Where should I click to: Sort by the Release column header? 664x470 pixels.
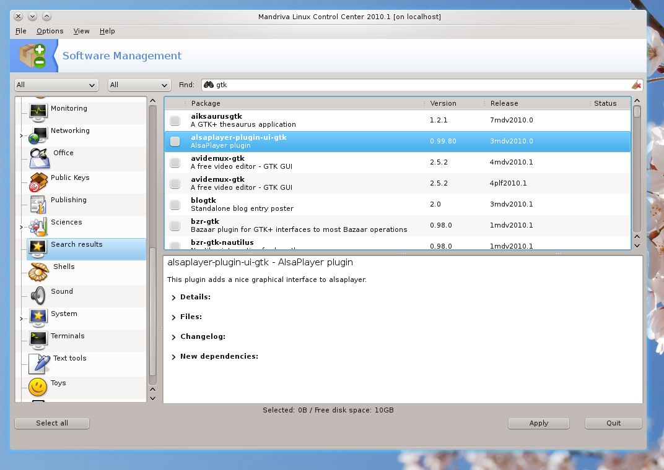click(x=536, y=103)
